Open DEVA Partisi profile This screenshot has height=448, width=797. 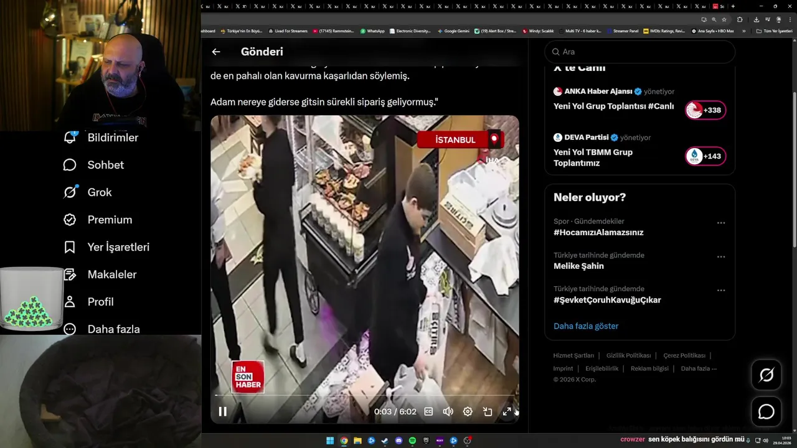point(586,138)
